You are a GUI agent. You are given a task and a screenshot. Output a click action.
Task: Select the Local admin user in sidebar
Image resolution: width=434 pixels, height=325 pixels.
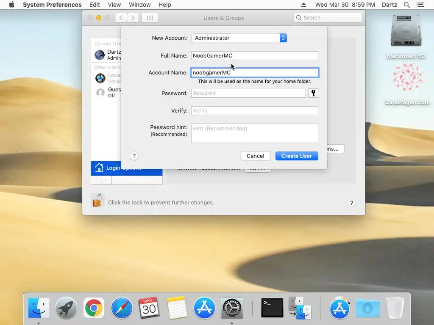[106, 78]
